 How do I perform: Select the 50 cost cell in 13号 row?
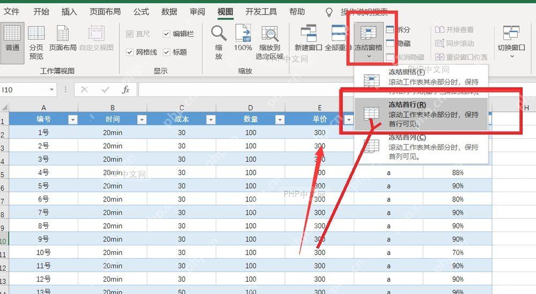pos(182,291)
